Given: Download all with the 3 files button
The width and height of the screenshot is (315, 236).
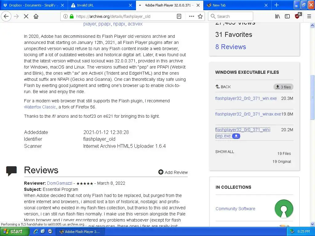Looking at the screenshot, I should click(283, 87).
